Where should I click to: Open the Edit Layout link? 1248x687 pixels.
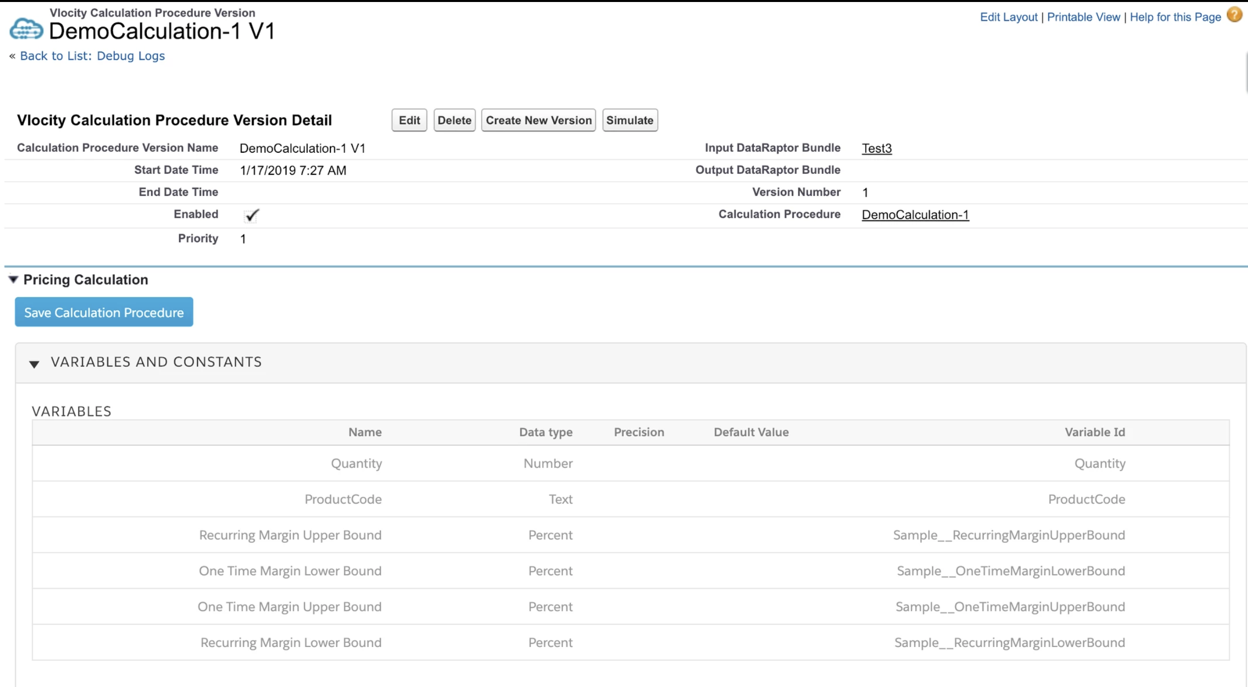point(1008,17)
